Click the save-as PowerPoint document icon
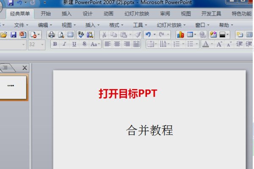Image resolution: width=254 pixels, height=169 pixels. tap(23, 35)
